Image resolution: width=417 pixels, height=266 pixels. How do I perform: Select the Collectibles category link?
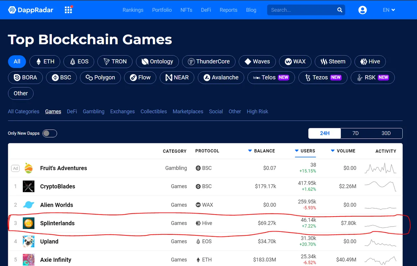click(x=154, y=111)
